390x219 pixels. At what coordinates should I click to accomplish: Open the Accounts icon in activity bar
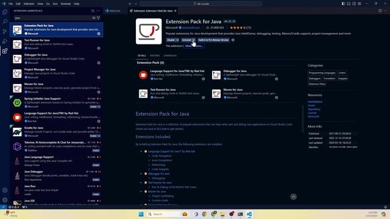(5, 190)
